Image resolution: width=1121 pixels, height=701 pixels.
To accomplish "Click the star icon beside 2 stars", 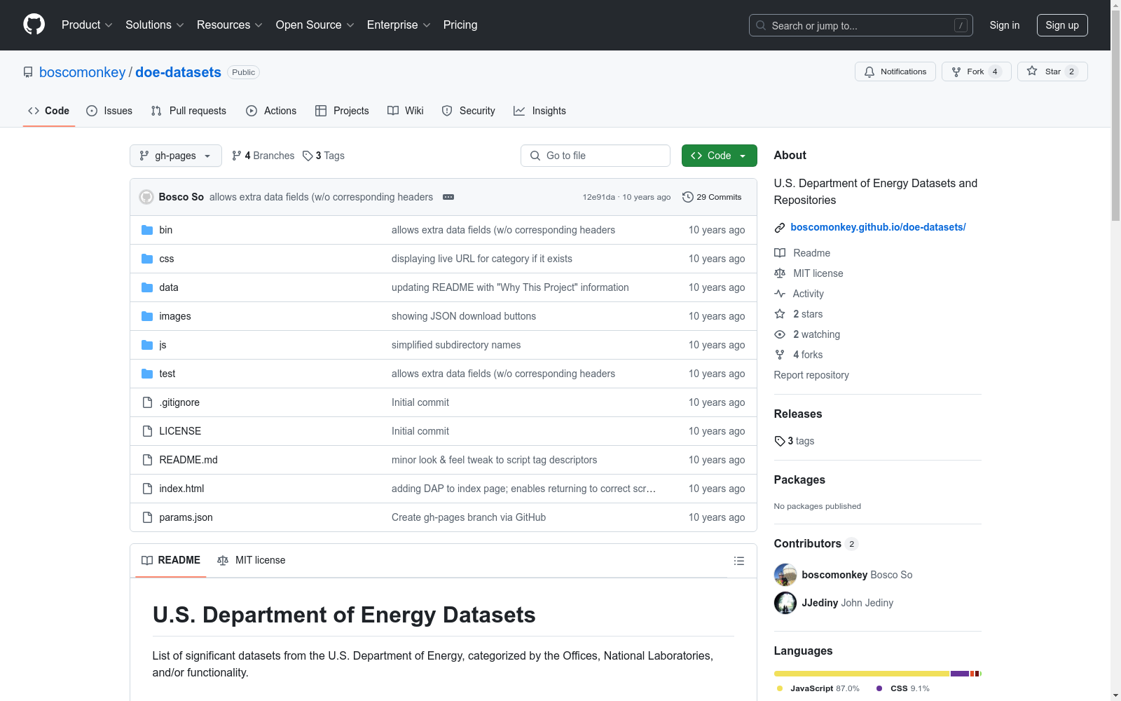I will (x=780, y=314).
